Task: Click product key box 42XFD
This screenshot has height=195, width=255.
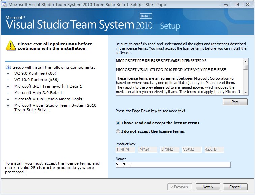Action: click(x=214, y=150)
